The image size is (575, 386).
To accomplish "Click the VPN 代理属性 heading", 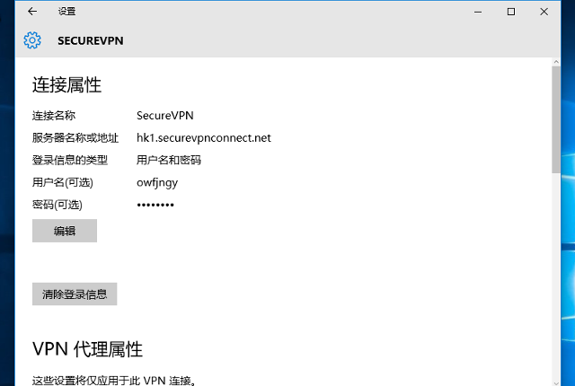I will 87,349.
